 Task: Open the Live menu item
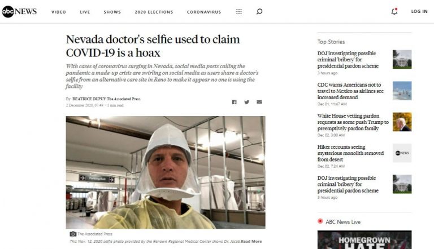click(x=85, y=12)
